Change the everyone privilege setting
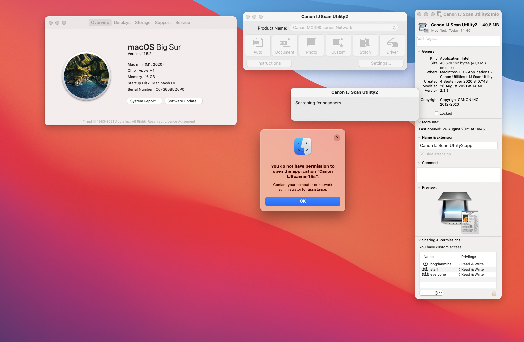Image resolution: width=524 pixels, height=342 pixels. click(x=471, y=274)
